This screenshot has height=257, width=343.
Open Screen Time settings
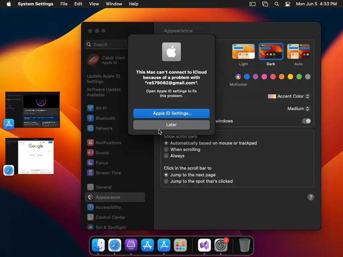pyautogui.click(x=104, y=173)
